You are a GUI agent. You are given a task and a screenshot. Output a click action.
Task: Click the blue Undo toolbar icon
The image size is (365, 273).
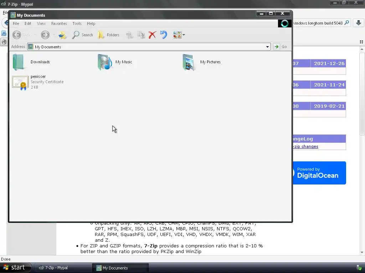click(164, 35)
